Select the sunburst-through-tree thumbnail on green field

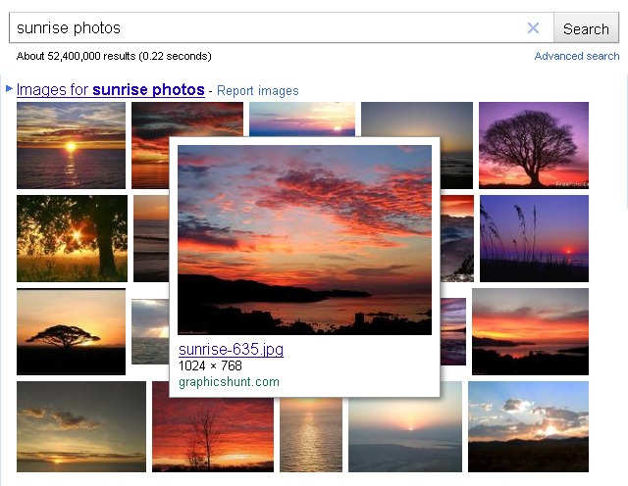(72, 238)
